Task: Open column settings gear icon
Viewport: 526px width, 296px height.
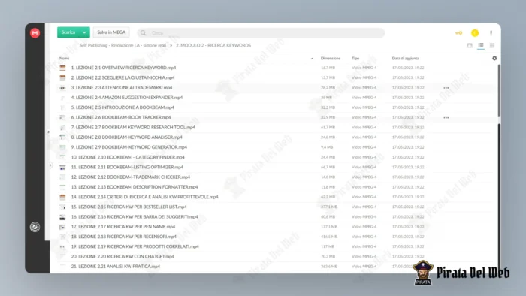Action: tap(494, 58)
